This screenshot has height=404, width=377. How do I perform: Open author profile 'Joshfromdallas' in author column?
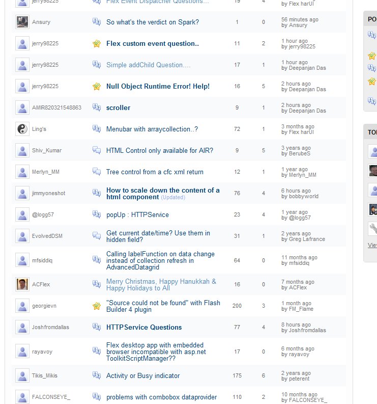pyautogui.click(x=50, y=327)
